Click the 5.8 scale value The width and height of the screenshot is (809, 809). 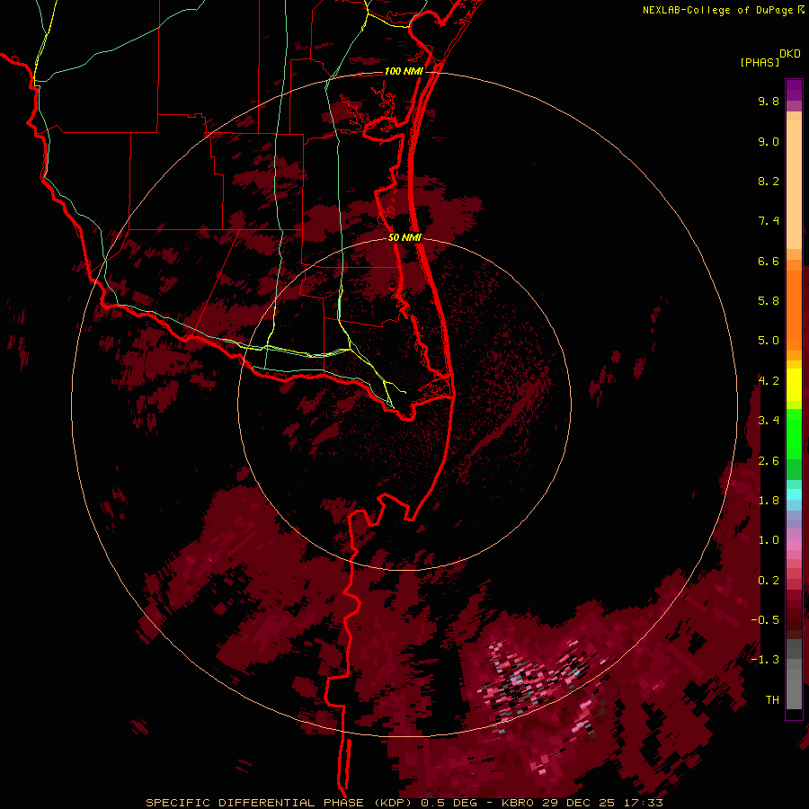coord(769,300)
